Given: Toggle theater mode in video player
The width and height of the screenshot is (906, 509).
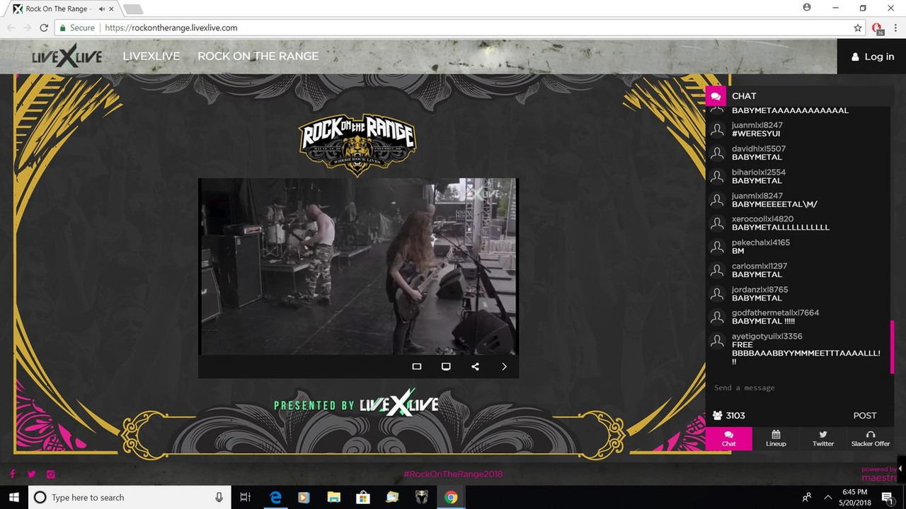Looking at the screenshot, I should click(417, 367).
